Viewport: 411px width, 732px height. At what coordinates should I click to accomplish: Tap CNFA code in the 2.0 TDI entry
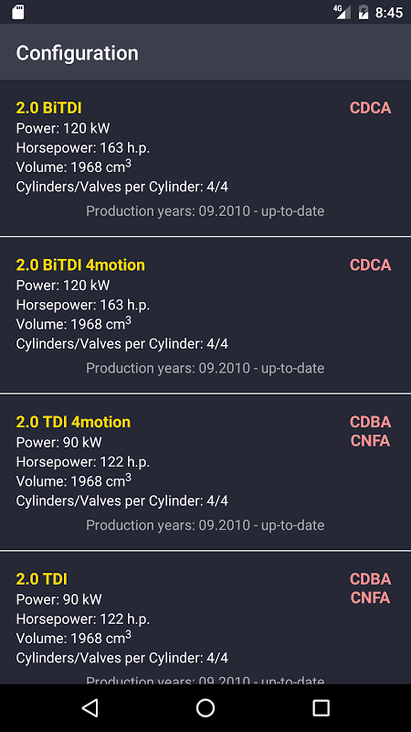[371, 597]
